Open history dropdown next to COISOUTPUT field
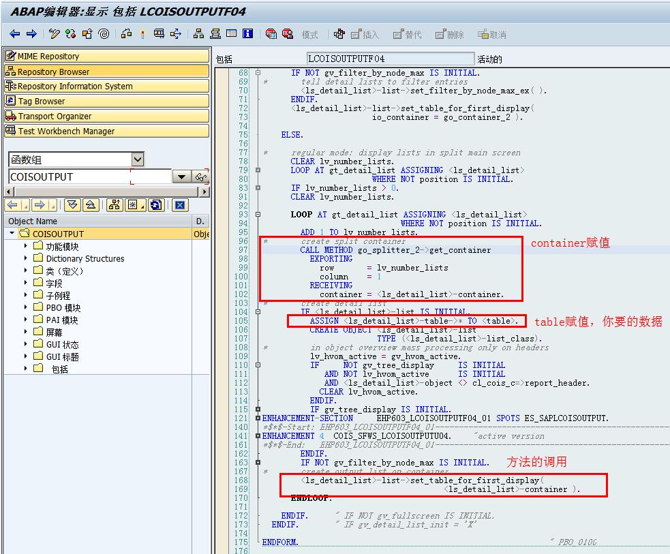 [181, 177]
